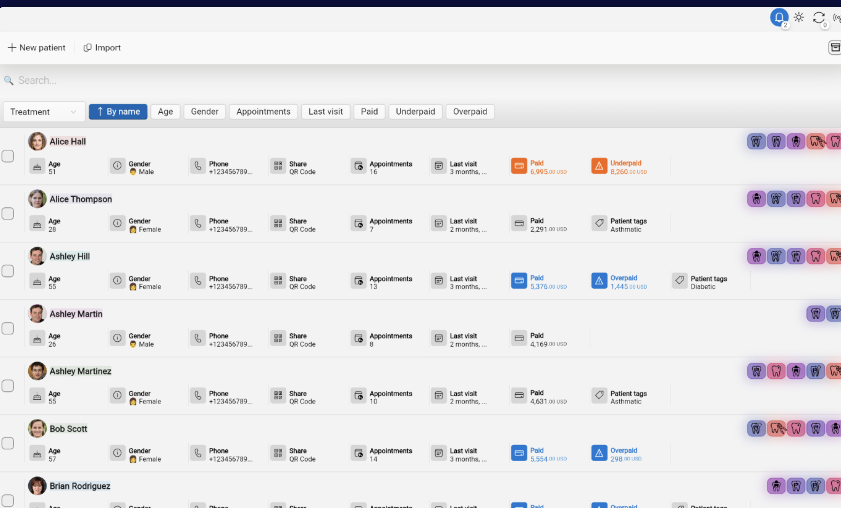
Task: Click Alice Hall's phone icon
Action: pos(198,166)
